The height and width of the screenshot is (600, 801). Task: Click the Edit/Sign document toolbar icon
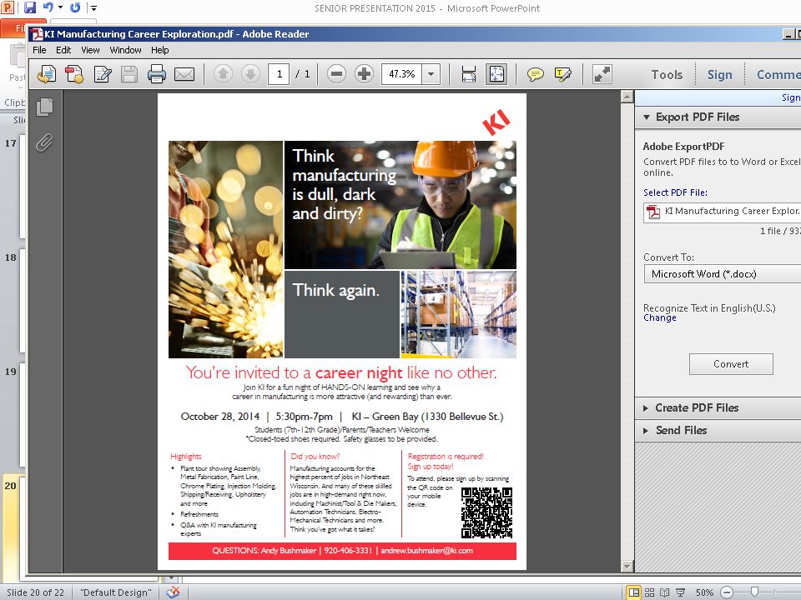(x=103, y=74)
